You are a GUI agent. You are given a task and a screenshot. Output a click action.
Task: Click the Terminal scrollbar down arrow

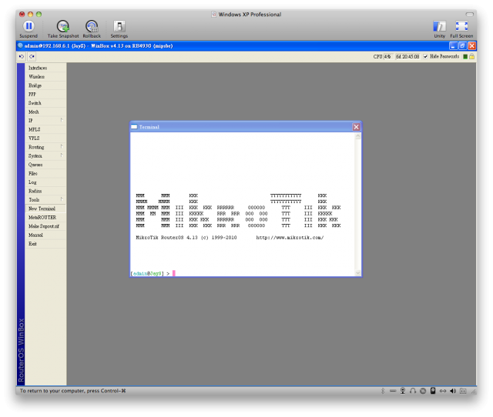coord(357,273)
